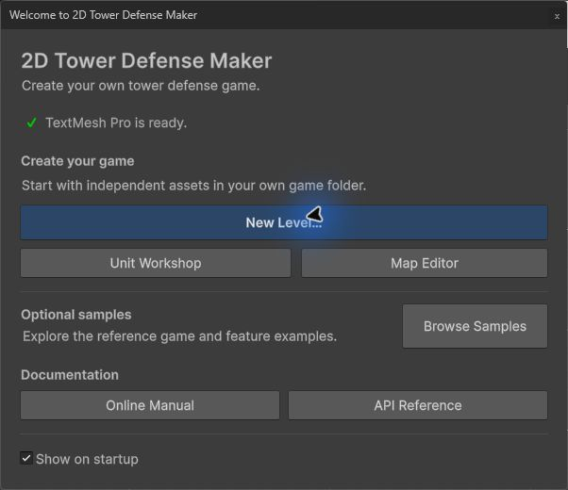This screenshot has height=490, width=568.
Task: Open the API Reference
Action: [x=418, y=405]
